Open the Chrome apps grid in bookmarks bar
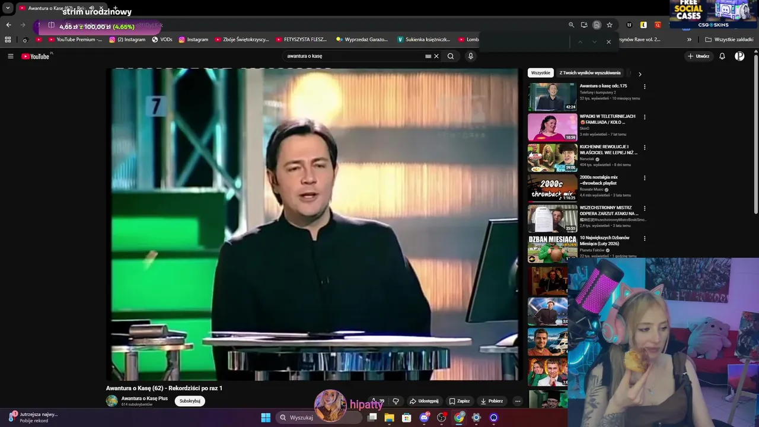Screen dimensions: 759x427 click(8, 40)
